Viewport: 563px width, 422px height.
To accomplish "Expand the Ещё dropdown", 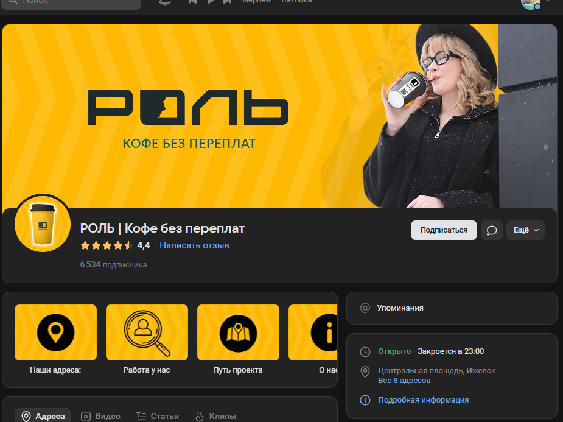I will click(525, 230).
